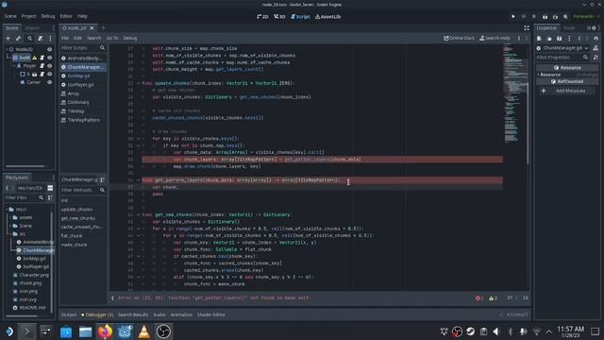
Task: Open Inspector object history icon
Action: (596, 38)
